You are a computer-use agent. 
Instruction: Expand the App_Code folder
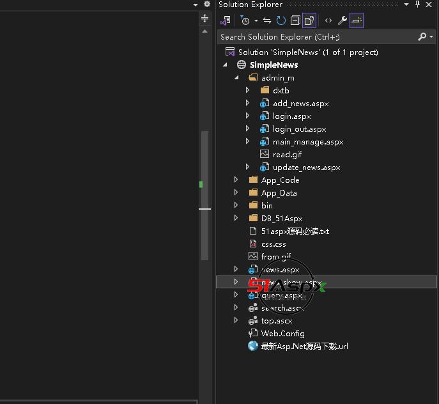tap(236, 180)
